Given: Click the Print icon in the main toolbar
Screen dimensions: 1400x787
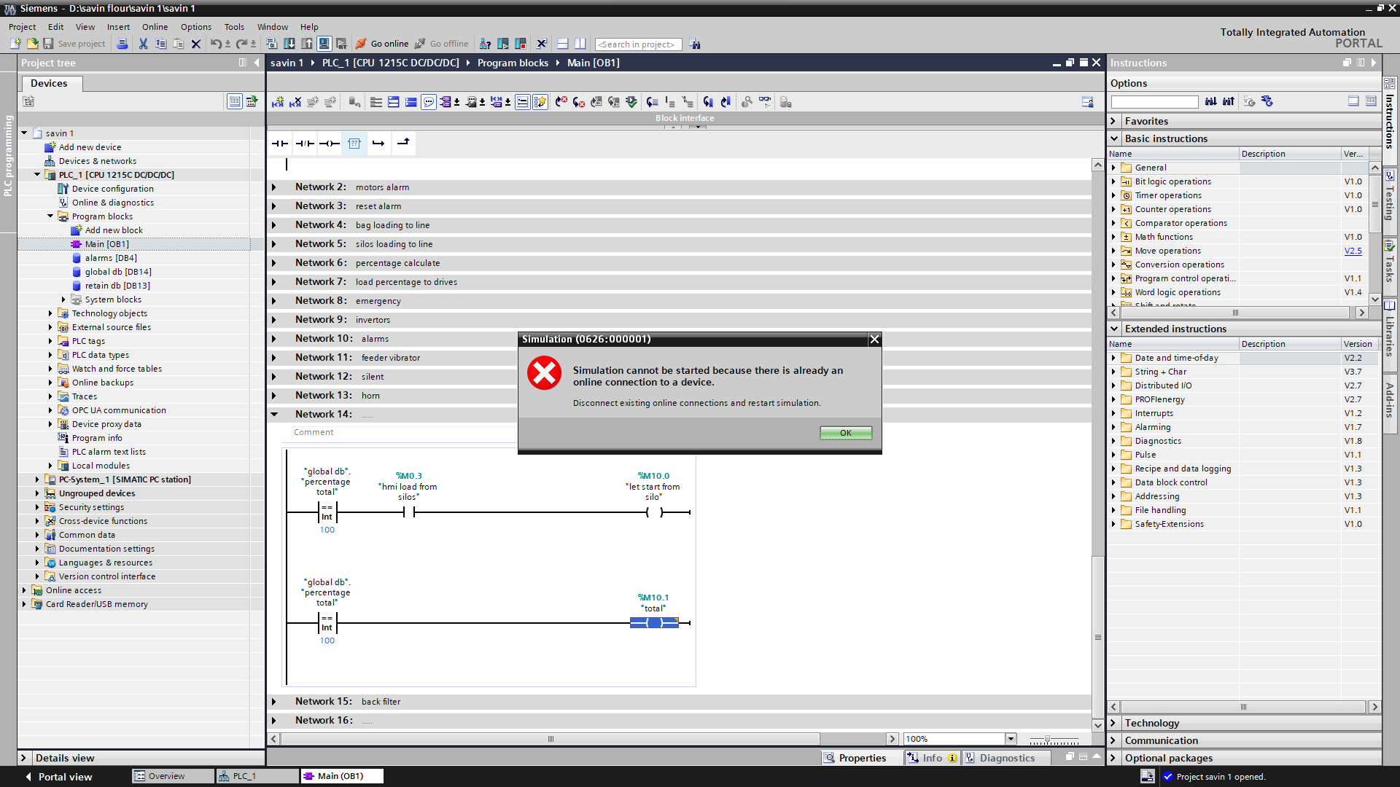Looking at the screenshot, I should coord(122,44).
